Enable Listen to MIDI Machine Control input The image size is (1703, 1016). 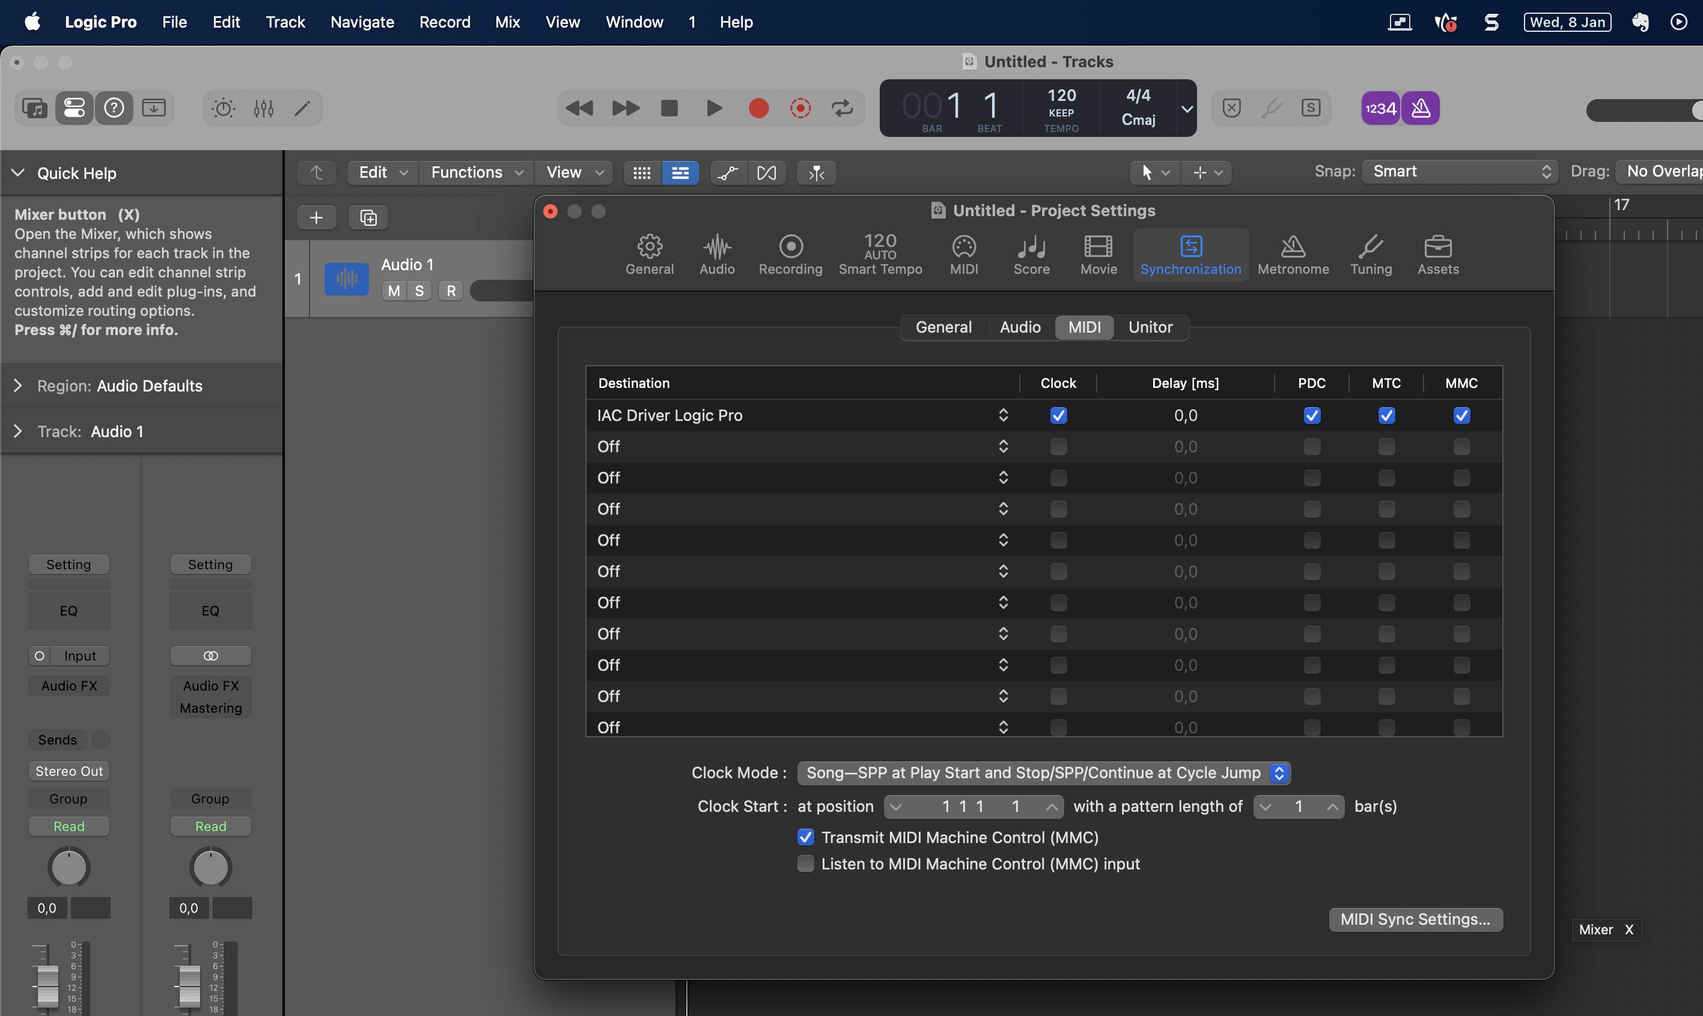pyautogui.click(x=806, y=864)
